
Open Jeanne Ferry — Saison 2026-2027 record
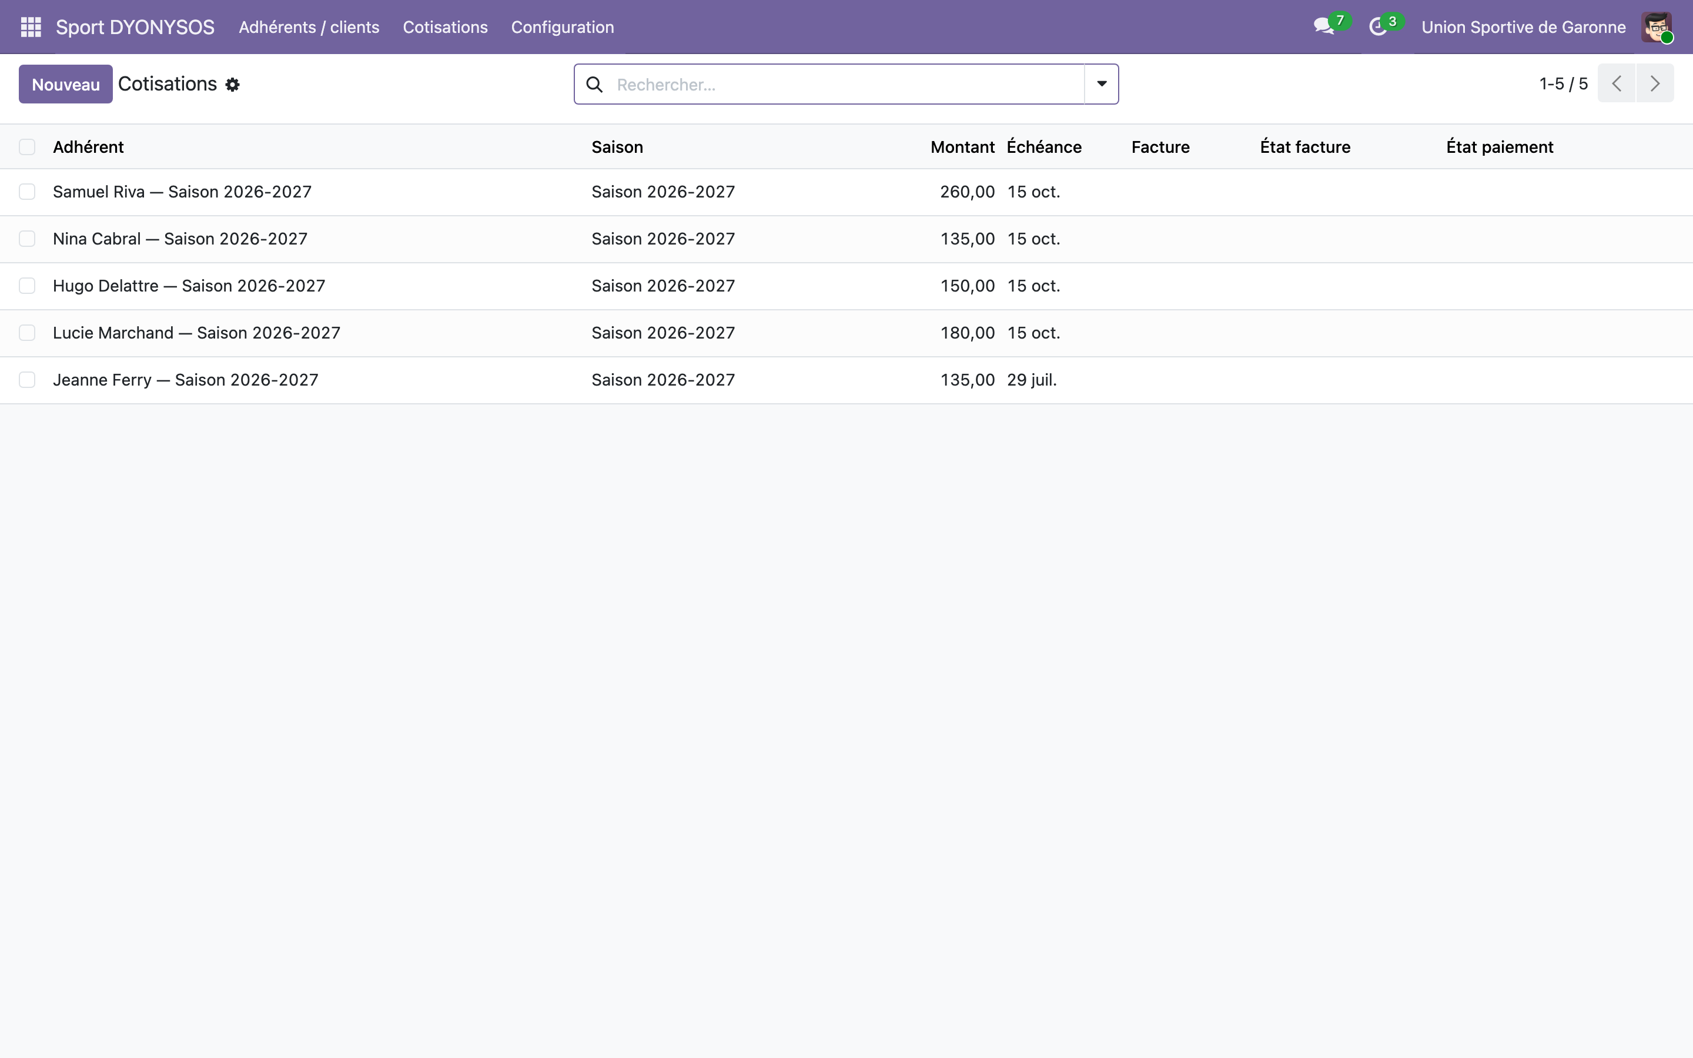pos(185,380)
